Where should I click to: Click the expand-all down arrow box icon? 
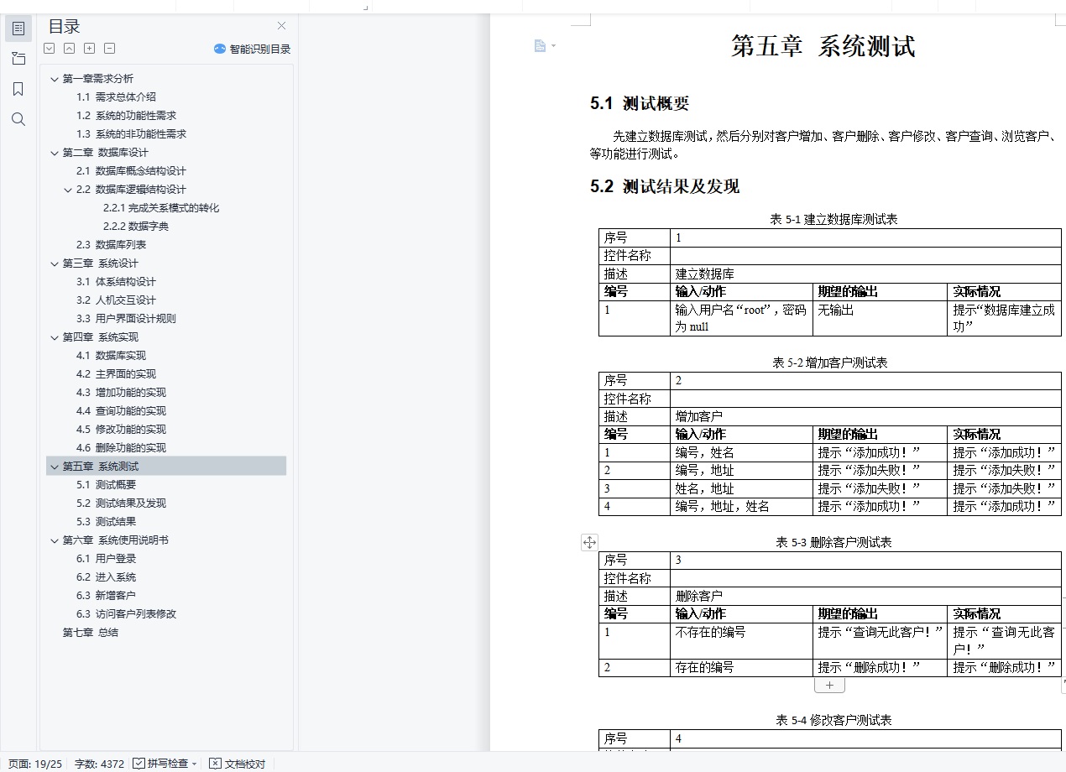50,49
